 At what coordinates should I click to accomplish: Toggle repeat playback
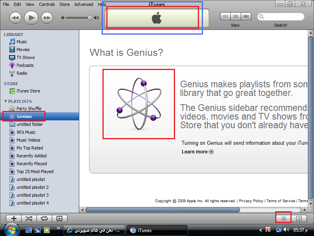44,218
